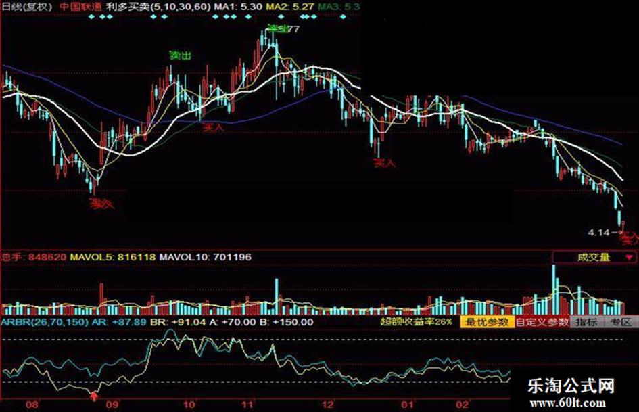Select the 最优参数 tab
The width and height of the screenshot is (639, 412).
point(488,322)
